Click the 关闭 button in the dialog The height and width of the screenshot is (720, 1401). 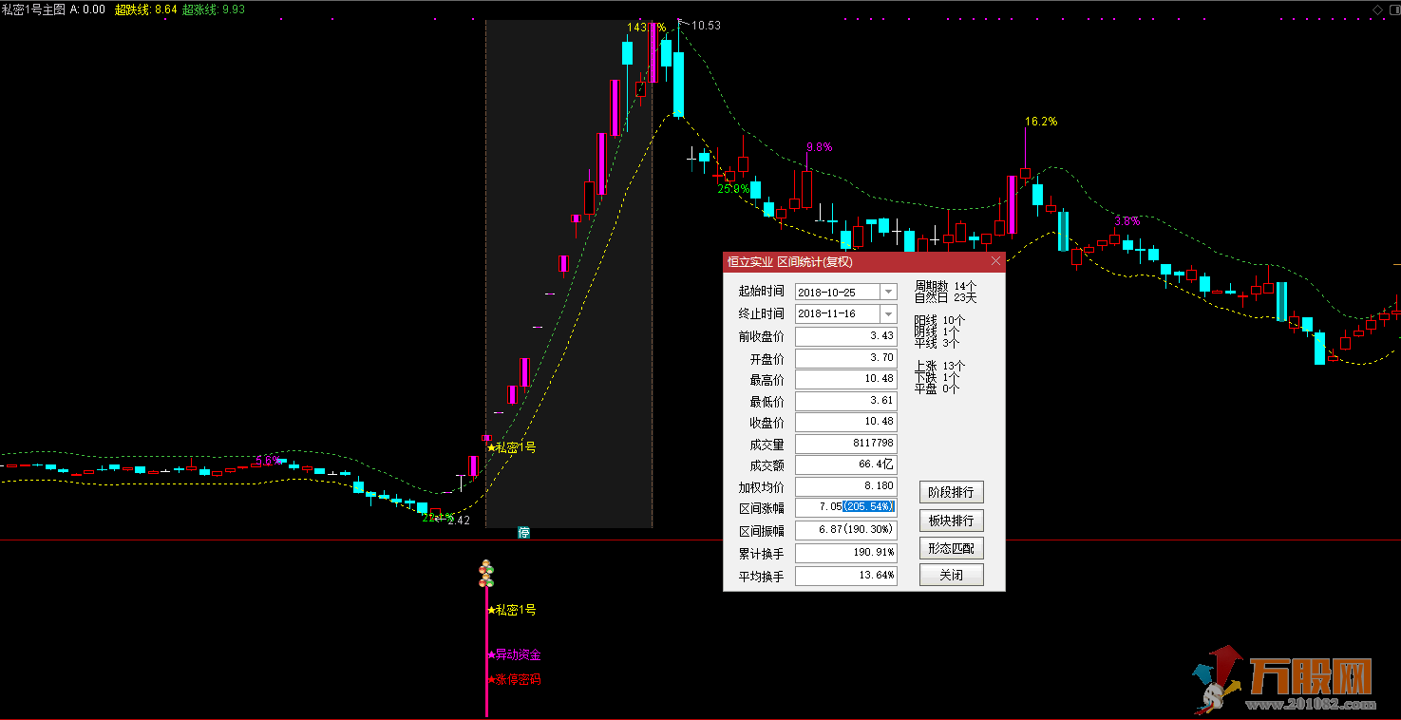point(951,575)
